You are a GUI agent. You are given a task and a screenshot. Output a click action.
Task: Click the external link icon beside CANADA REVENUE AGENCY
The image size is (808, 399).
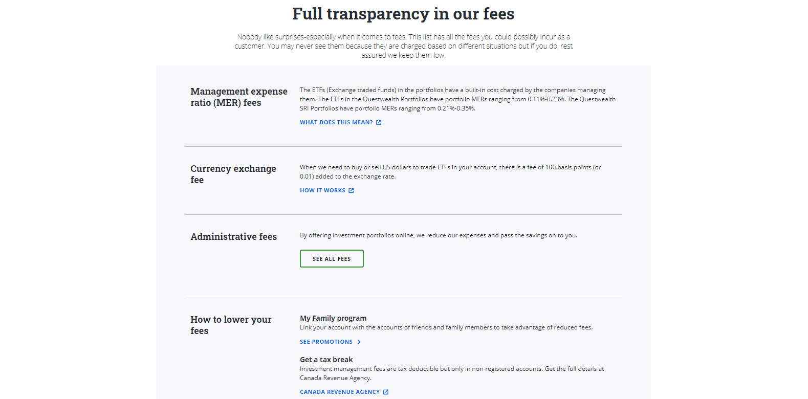[386, 391]
